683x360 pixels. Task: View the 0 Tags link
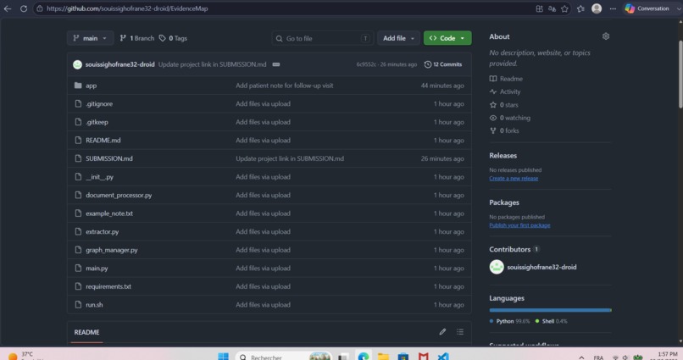pos(173,38)
